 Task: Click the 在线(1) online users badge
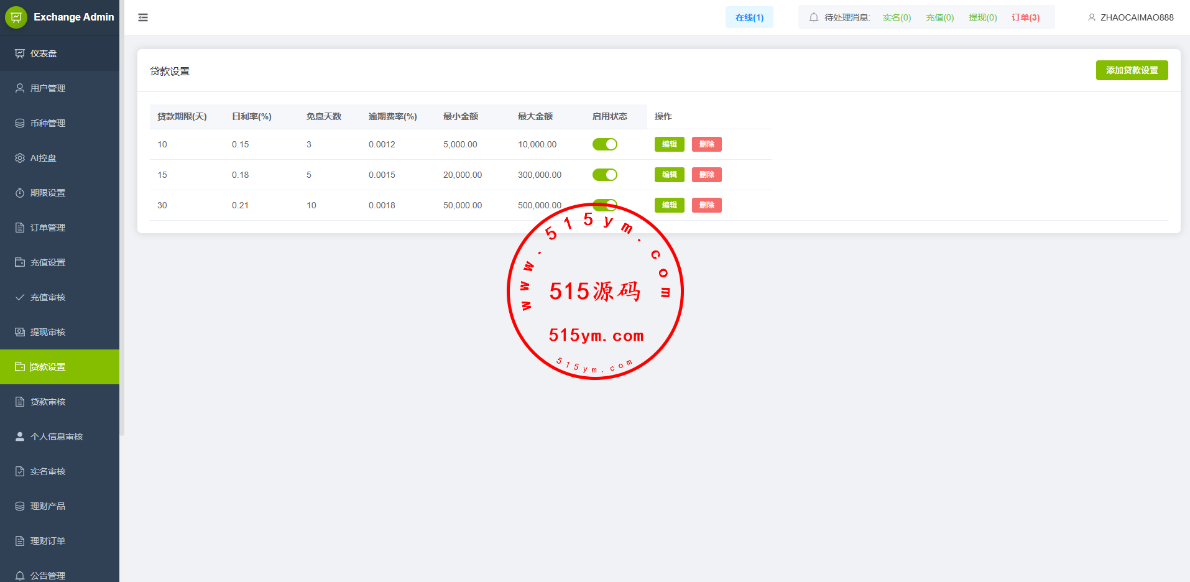click(749, 17)
